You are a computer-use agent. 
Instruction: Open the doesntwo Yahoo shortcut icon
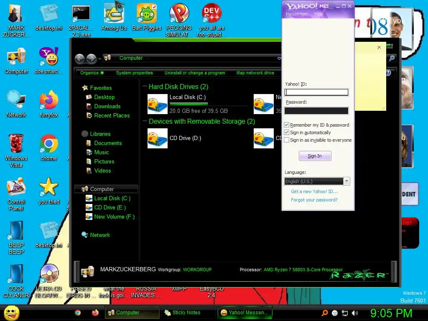[48, 61]
